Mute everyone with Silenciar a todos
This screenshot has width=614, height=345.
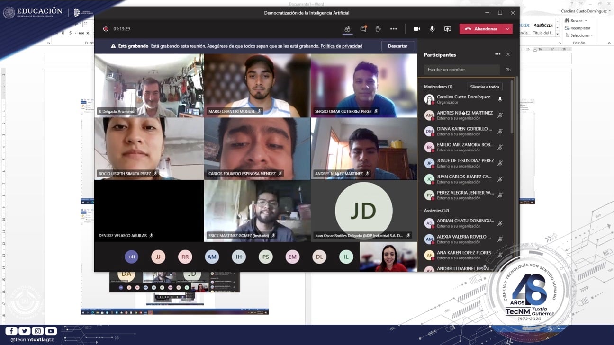coord(485,87)
